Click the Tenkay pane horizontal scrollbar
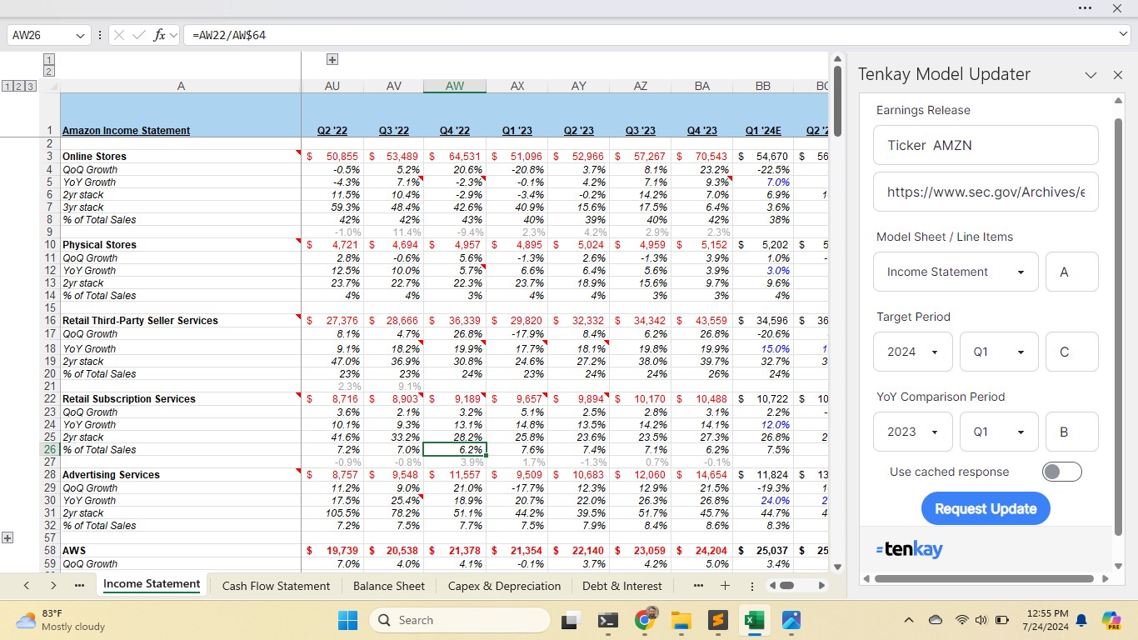The height and width of the screenshot is (640, 1138). pos(985,578)
